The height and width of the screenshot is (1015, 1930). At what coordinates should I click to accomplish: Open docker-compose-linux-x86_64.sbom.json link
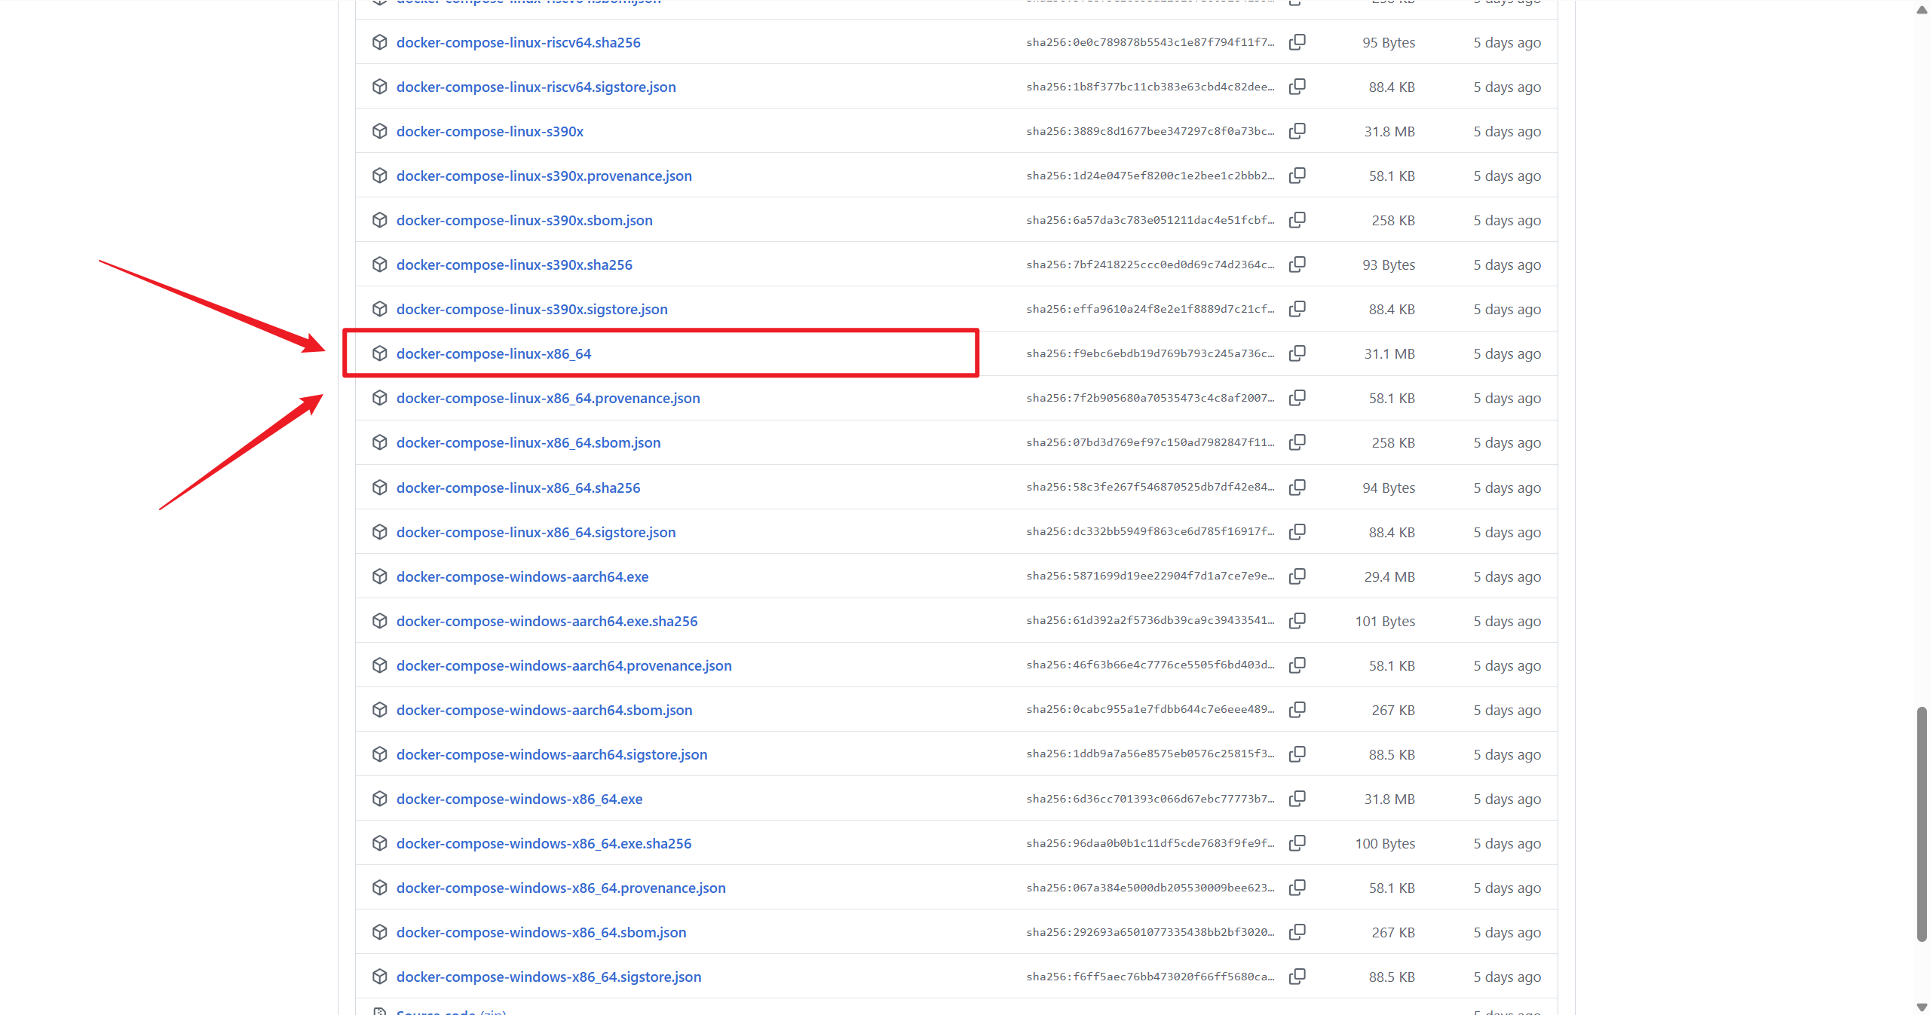(x=528, y=442)
